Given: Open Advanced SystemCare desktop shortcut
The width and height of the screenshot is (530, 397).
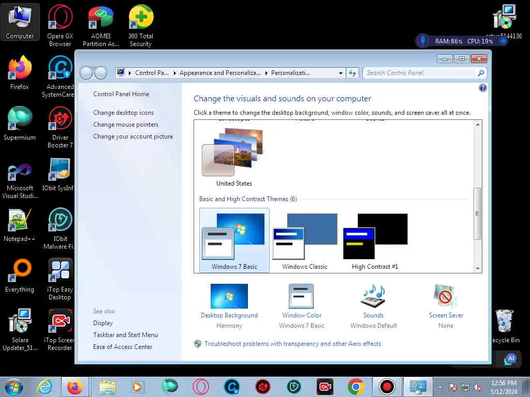Looking at the screenshot, I should click(x=60, y=77).
